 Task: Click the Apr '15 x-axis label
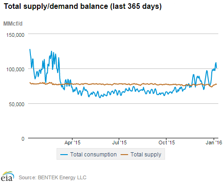pyautogui.click(x=72, y=142)
